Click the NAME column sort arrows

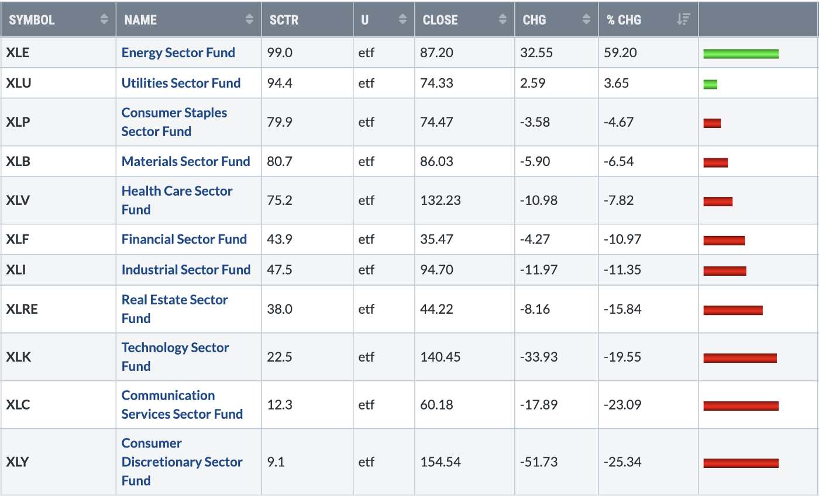249,19
